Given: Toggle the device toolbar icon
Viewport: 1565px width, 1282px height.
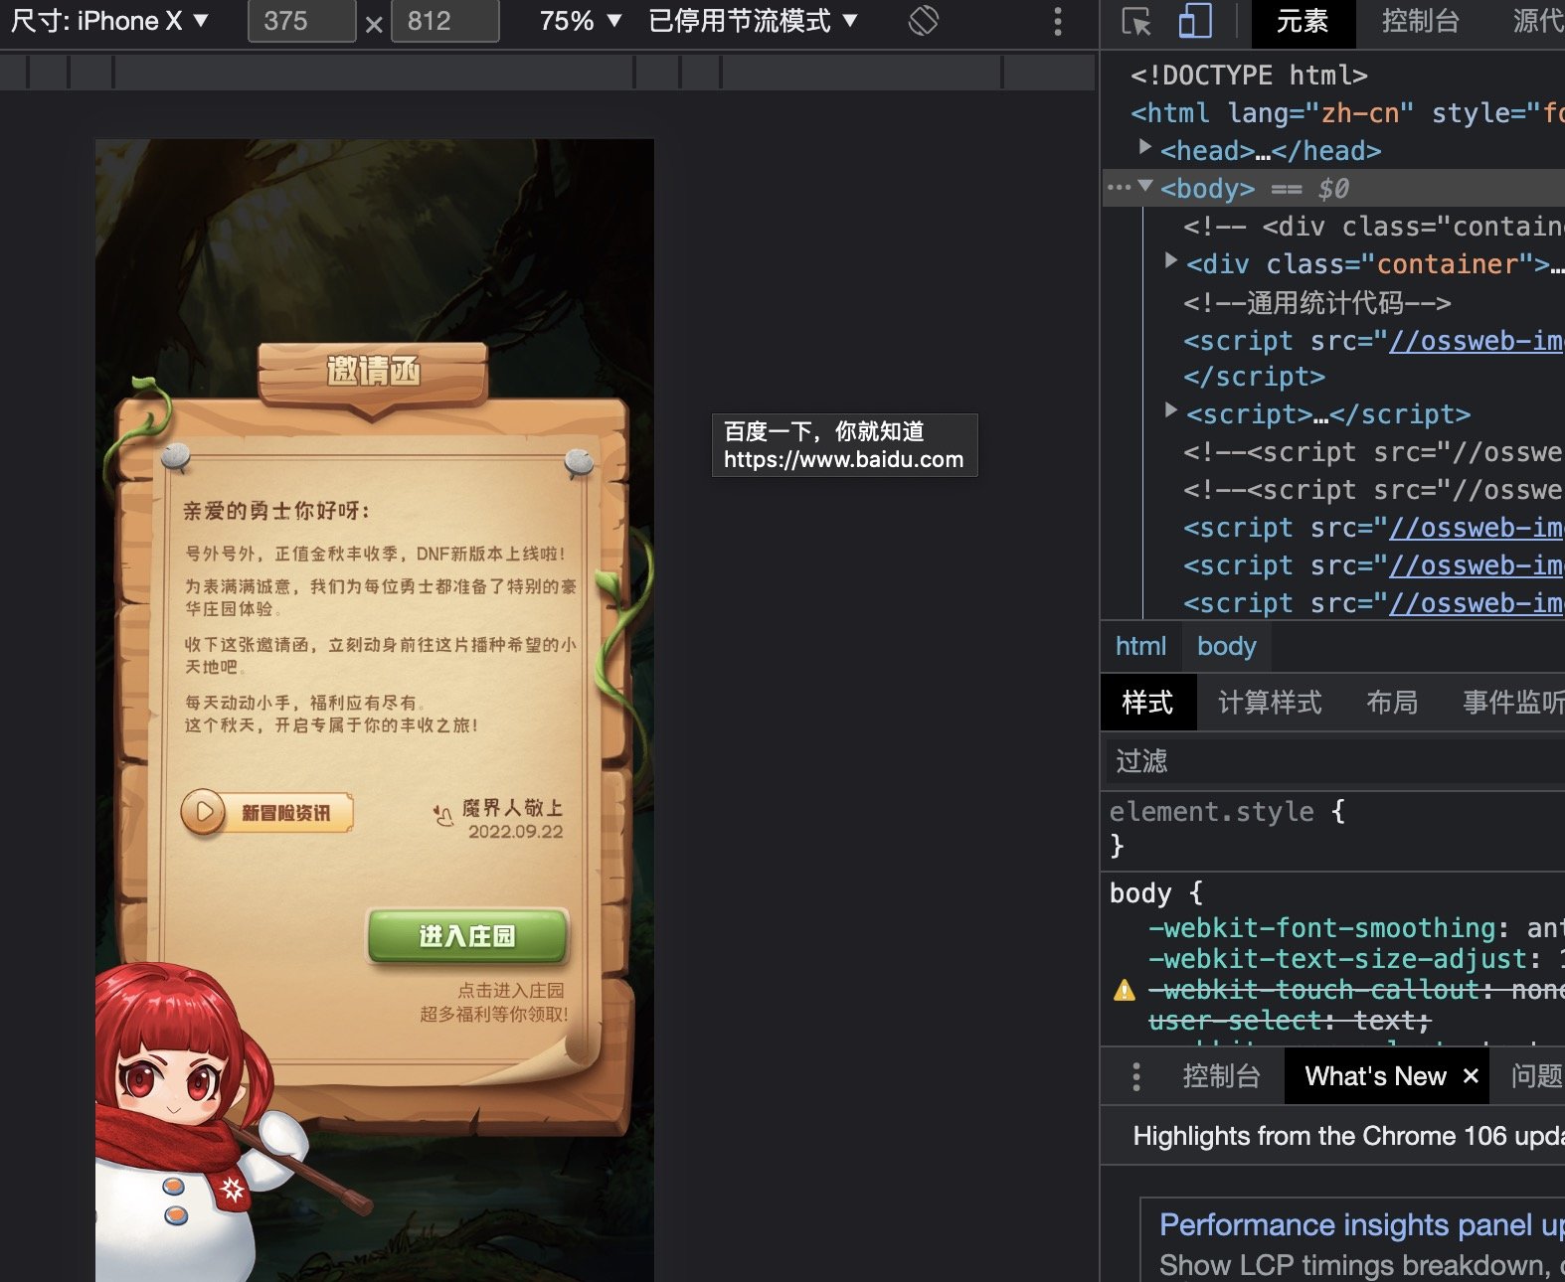Looking at the screenshot, I should click(x=1195, y=22).
